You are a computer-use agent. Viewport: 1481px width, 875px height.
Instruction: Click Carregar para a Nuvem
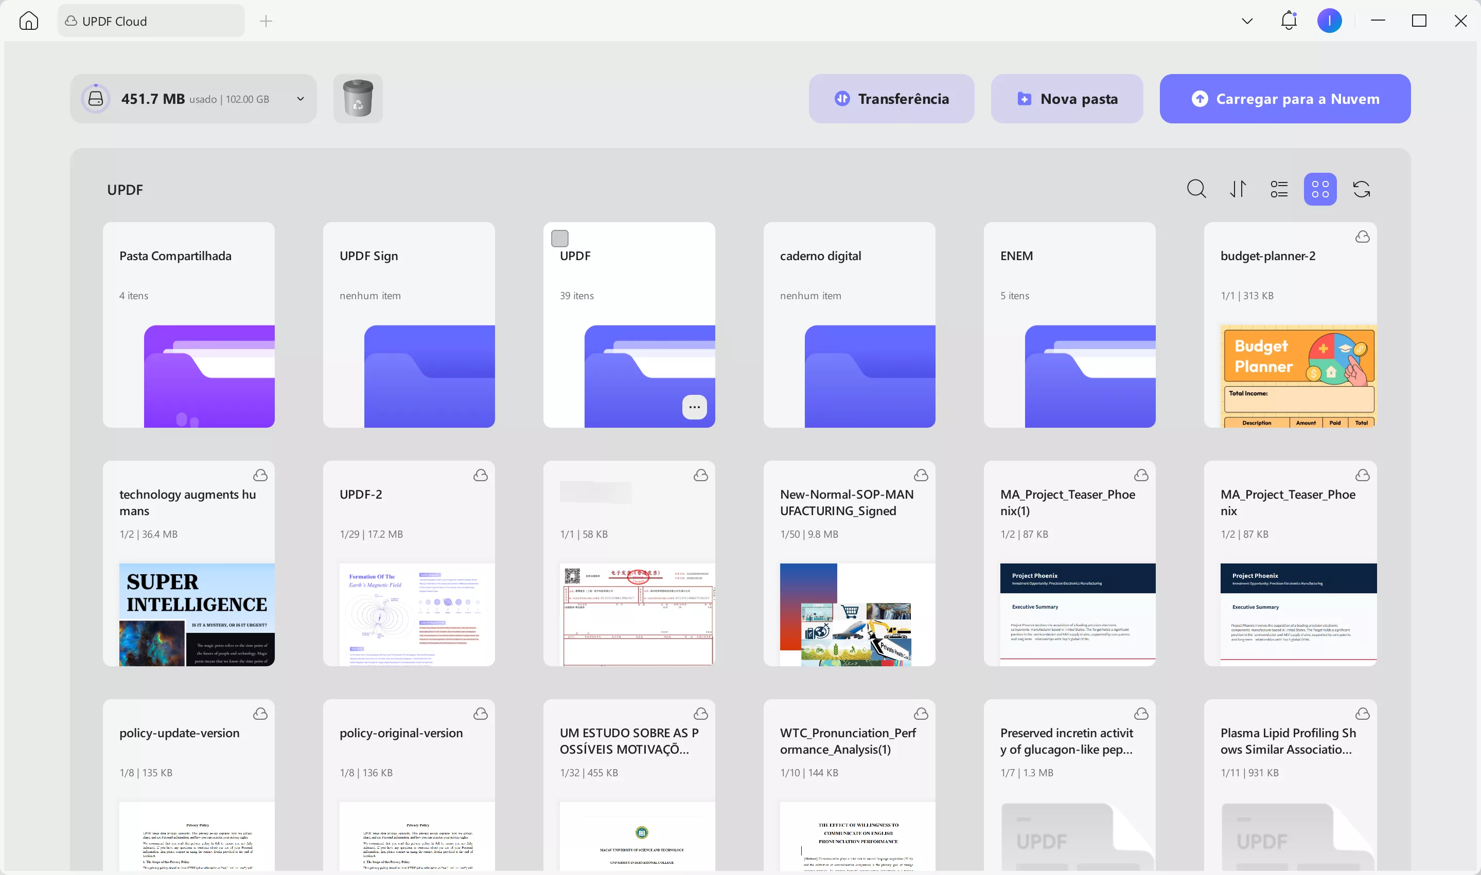(1284, 99)
